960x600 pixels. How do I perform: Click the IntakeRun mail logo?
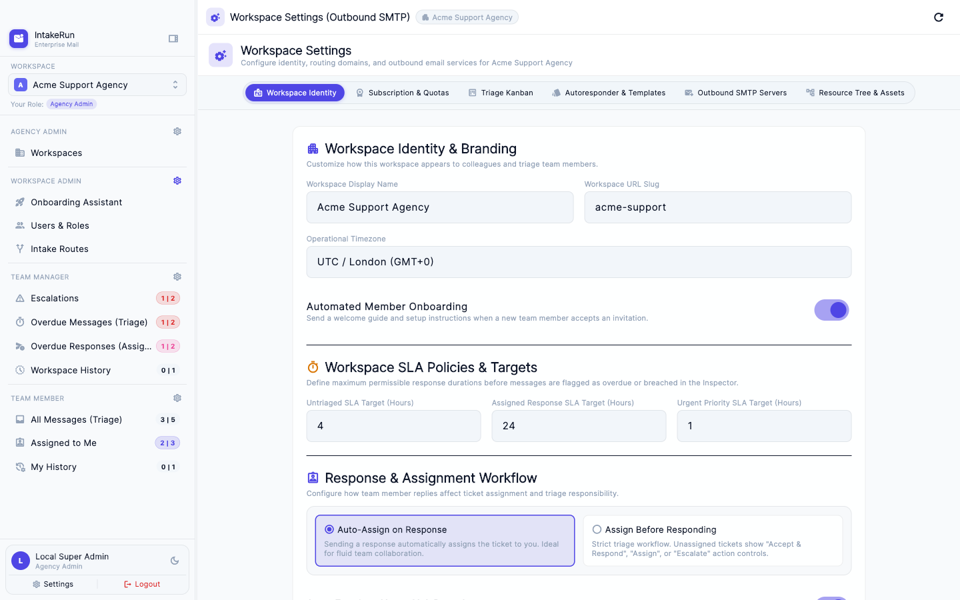(x=19, y=39)
